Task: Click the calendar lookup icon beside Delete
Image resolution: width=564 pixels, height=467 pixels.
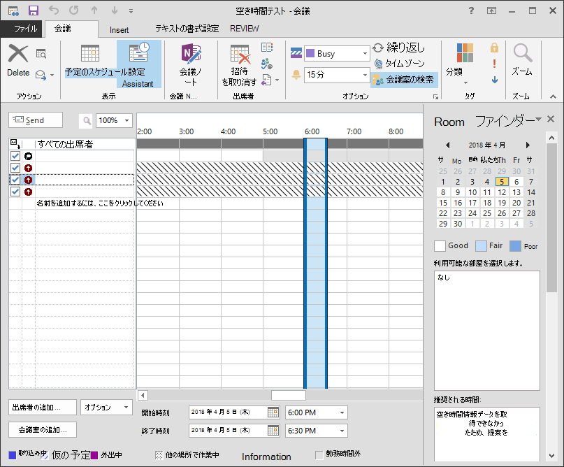Action: [41, 54]
